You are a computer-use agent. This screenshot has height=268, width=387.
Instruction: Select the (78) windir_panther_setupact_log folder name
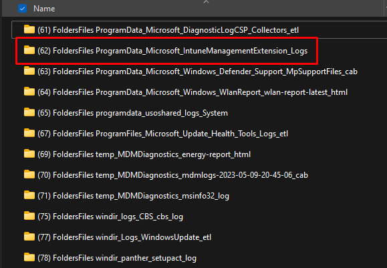point(117,258)
